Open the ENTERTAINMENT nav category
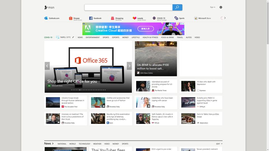 (93, 37)
